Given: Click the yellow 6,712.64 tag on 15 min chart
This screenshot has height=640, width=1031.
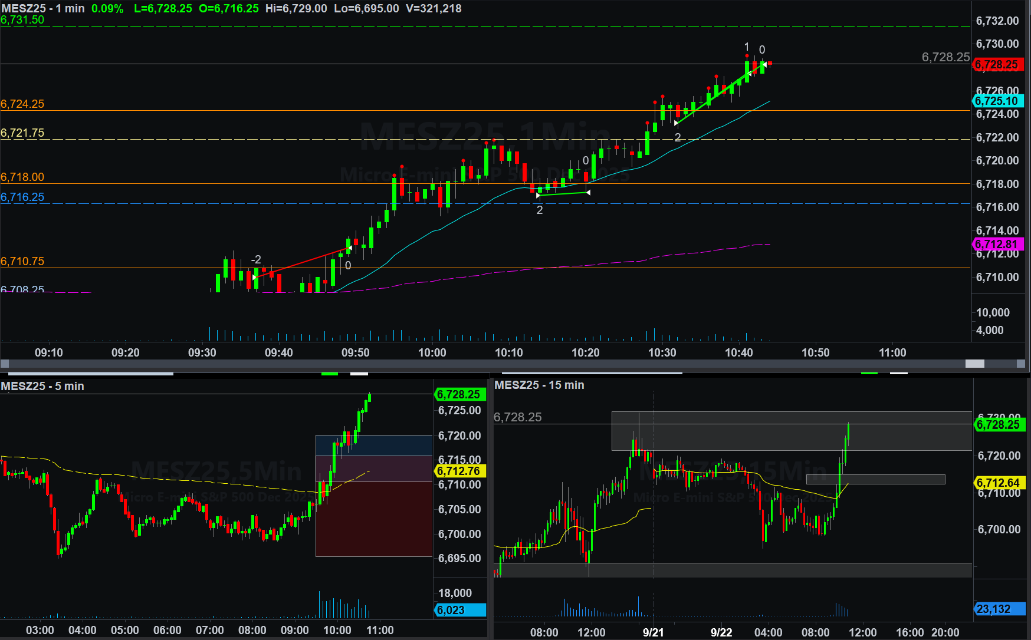Looking at the screenshot, I should coord(999,483).
